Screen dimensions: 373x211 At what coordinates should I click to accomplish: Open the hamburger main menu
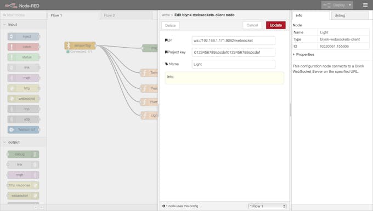tap(365, 5)
